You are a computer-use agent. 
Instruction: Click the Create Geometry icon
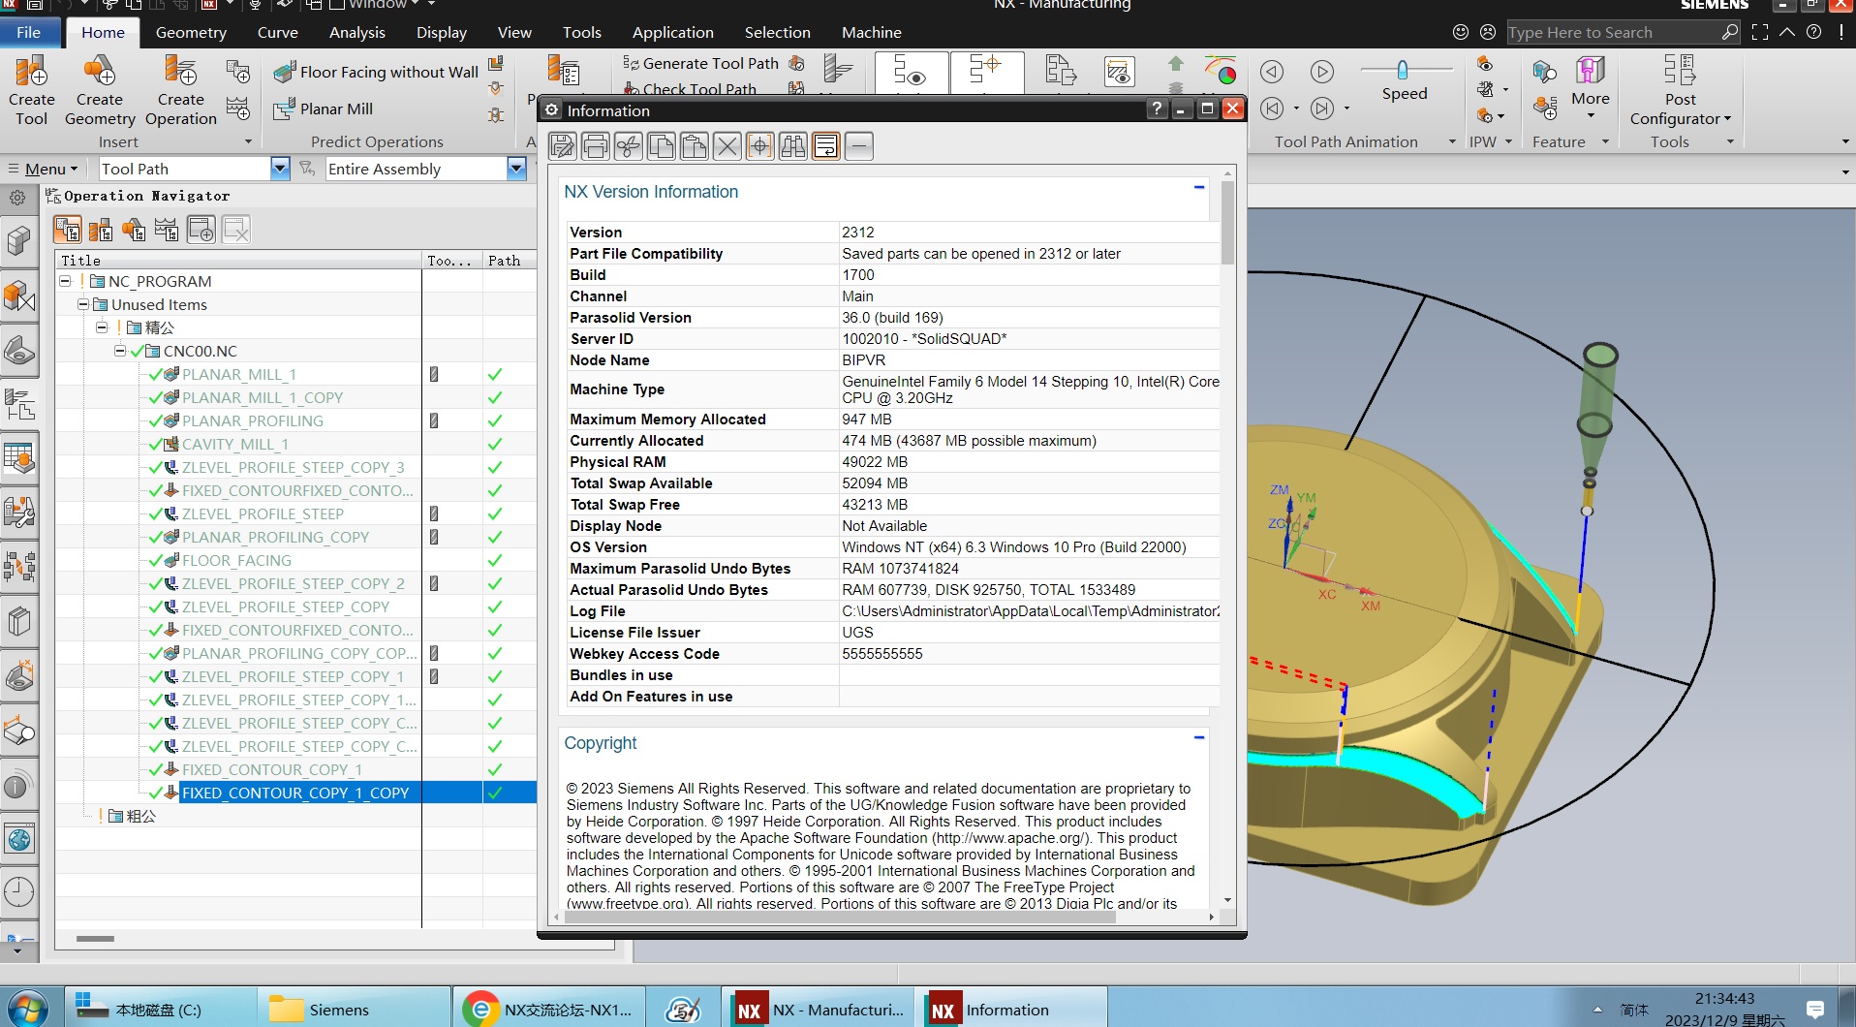tap(100, 91)
